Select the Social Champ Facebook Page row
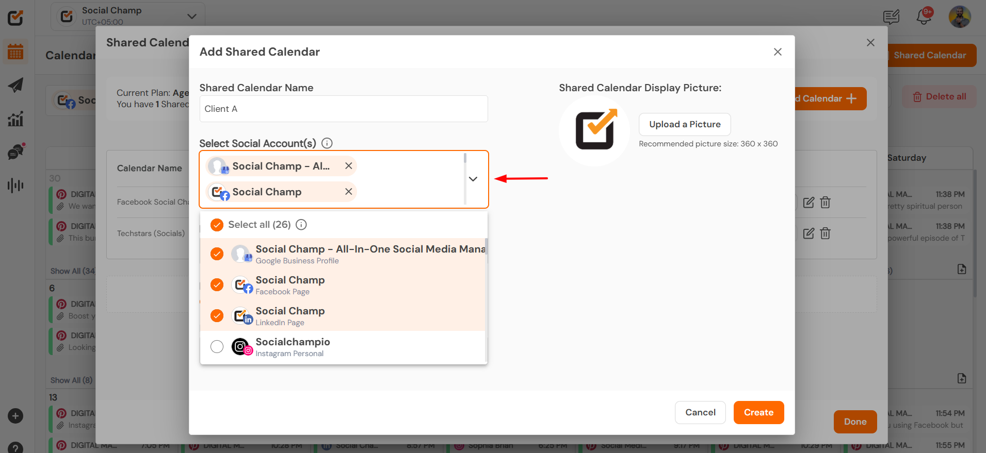986x453 pixels. [343, 284]
